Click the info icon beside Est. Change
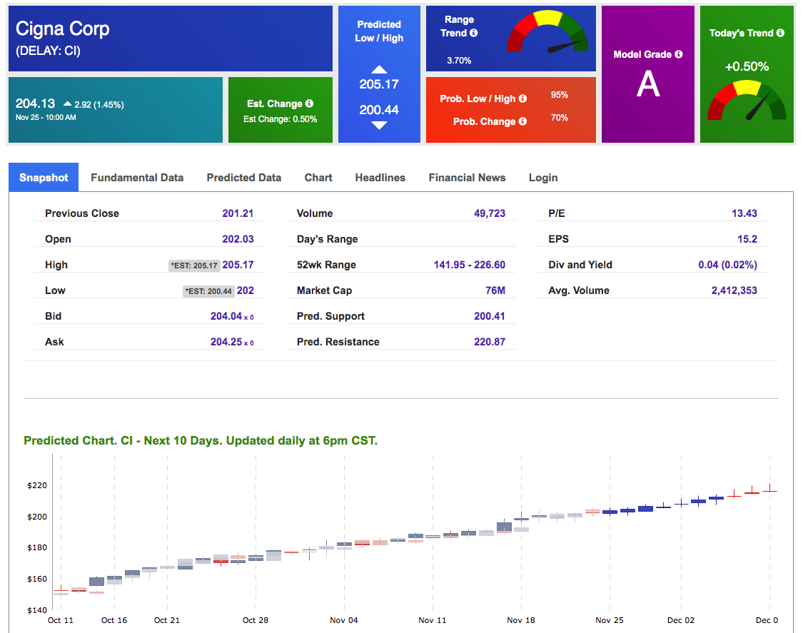Viewport: 803px width, 633px height. tap(309, 103)
